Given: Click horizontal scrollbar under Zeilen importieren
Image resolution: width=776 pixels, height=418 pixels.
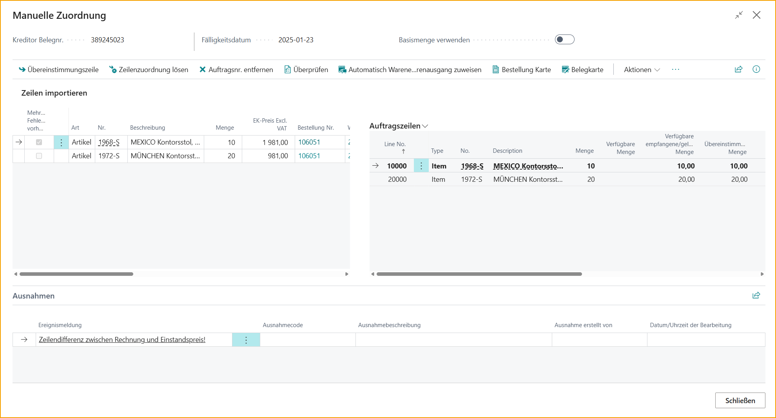Looking at the screenshot, I should [76, 274].
